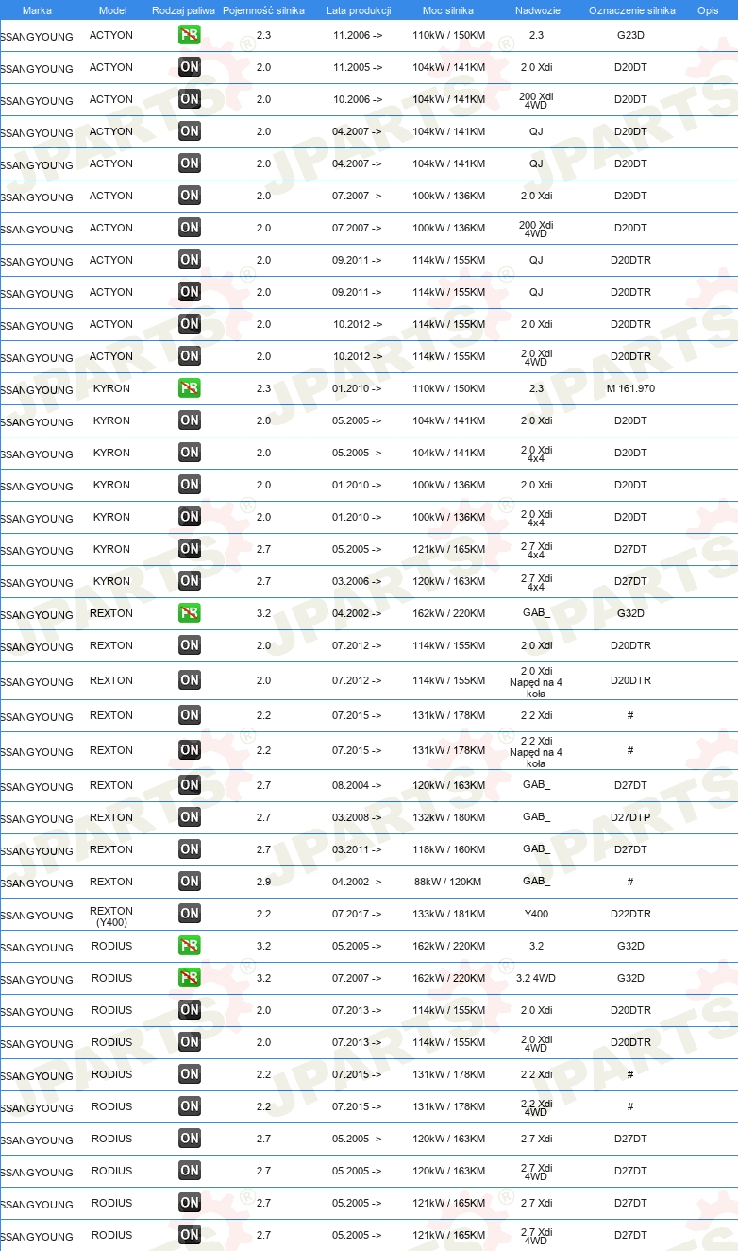The image size is (738, 1251).
Task: Click ON icon in REXTON 2.9 88kW row
Action: [190, 882]
